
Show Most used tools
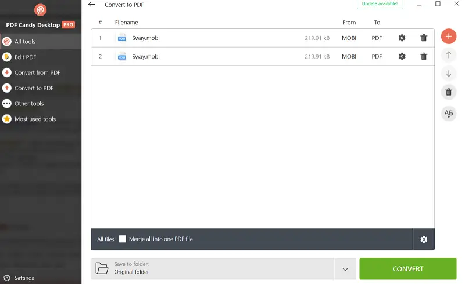point(41,119)
